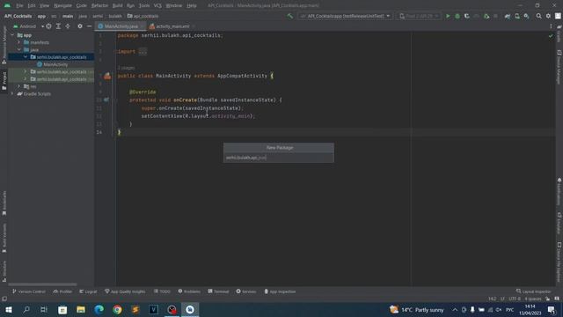Click the Project panel horizontal scrollbar
The width and height of the screenshot is (563, 317).
point(42,284)
